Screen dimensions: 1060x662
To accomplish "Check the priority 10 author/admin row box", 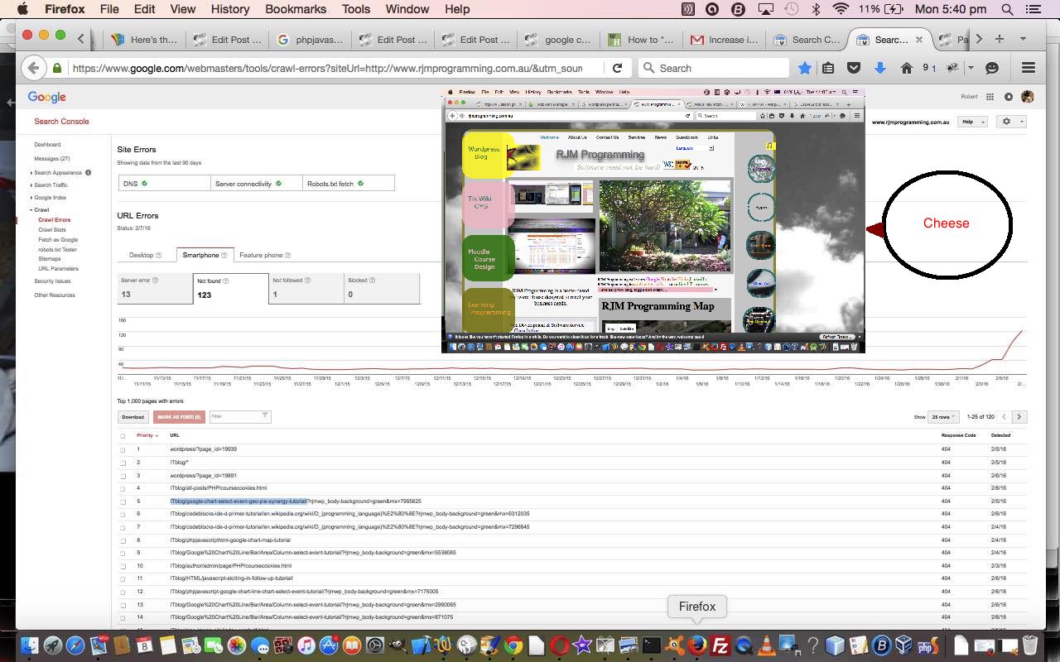I will pyautogui.click(x=123, y=566).
